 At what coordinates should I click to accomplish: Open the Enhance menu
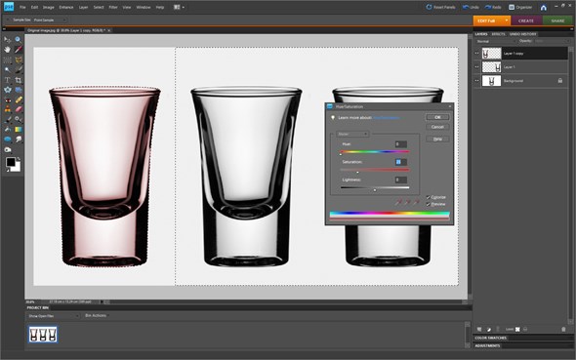[x=66, y=7]
